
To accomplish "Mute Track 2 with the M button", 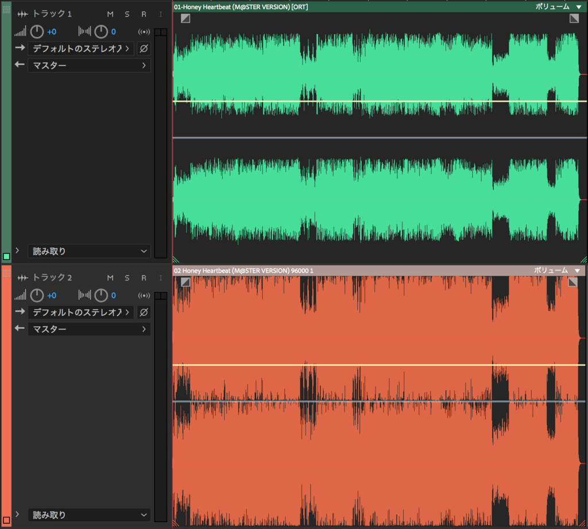I will pos(110,278).
